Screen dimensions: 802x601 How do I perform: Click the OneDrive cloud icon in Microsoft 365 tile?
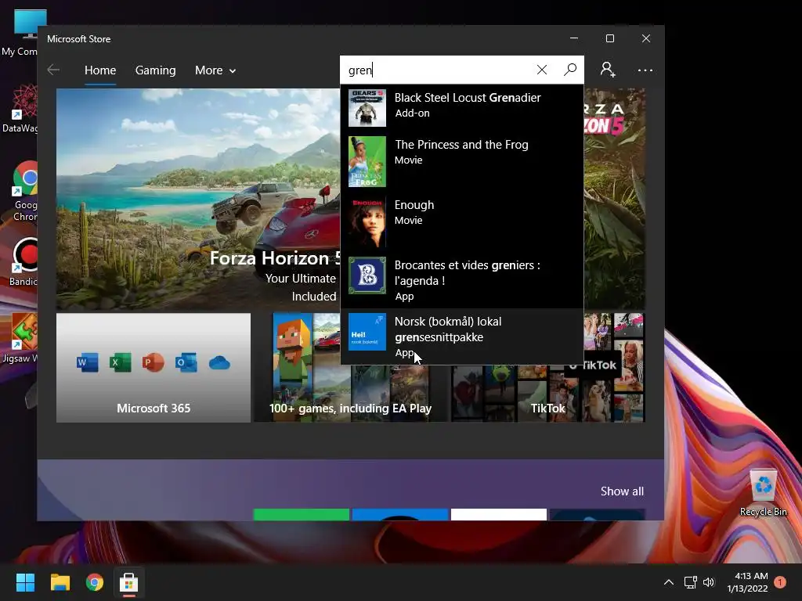[x=219, y=363]
